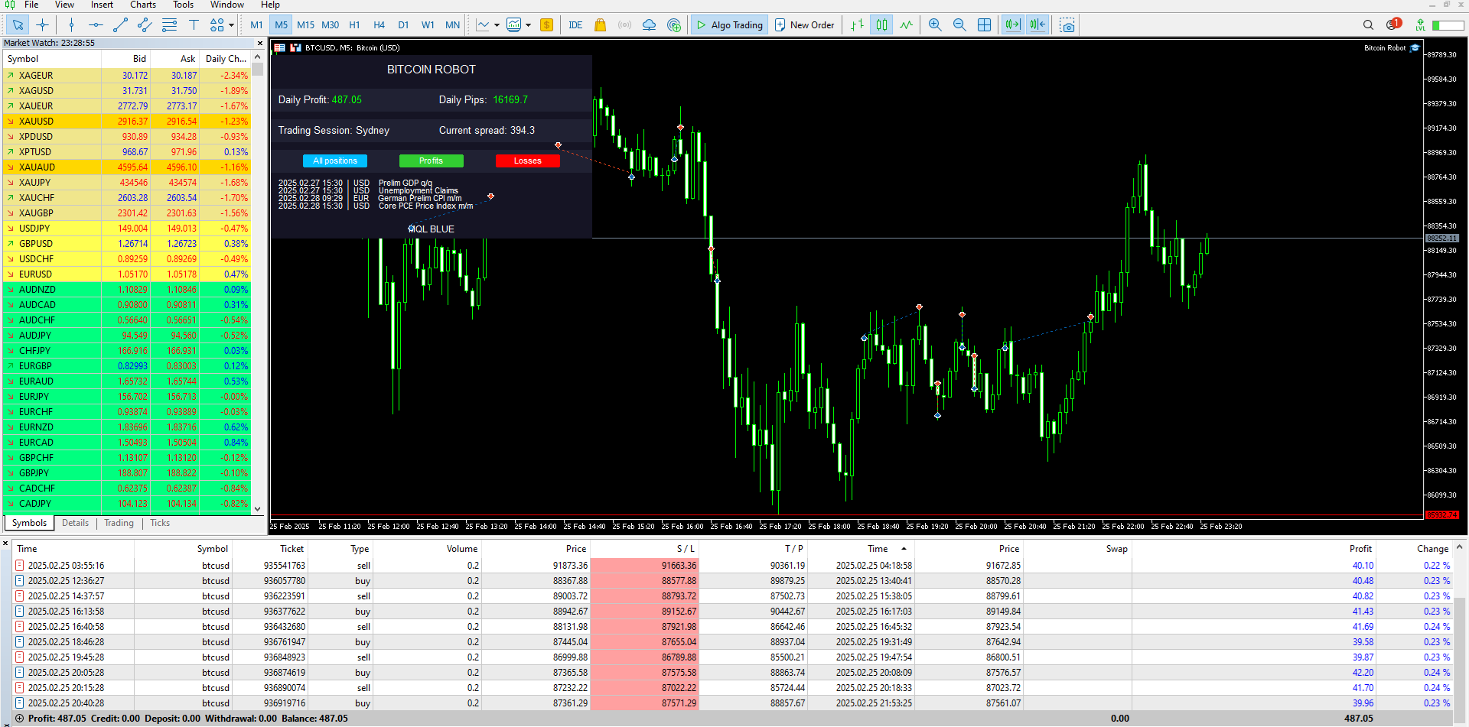This screenshot has height=727, width=1469.
Task: Select XAUUSD row in Market Watch
Action: pyautogui.click(x=127, y=122)
